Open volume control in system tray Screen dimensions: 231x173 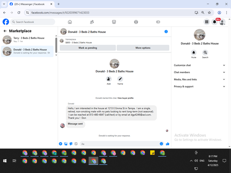tap(196, 161)
